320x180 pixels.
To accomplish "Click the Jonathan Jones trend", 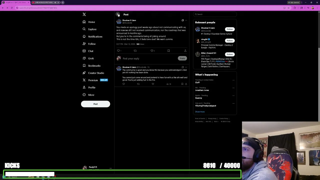I will point(202,90).
